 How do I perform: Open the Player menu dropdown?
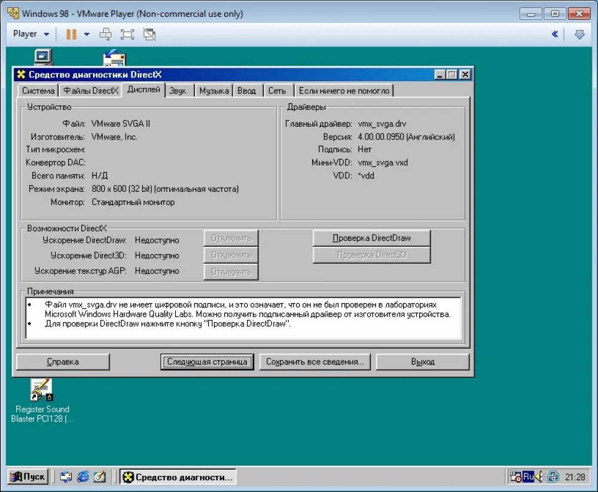(29, 34)
